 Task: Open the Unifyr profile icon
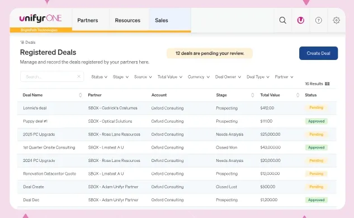(x=300, y=20)
